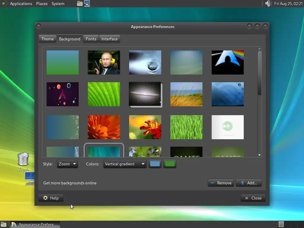
Task: Click the Add... button
Action: coord(249,183)
